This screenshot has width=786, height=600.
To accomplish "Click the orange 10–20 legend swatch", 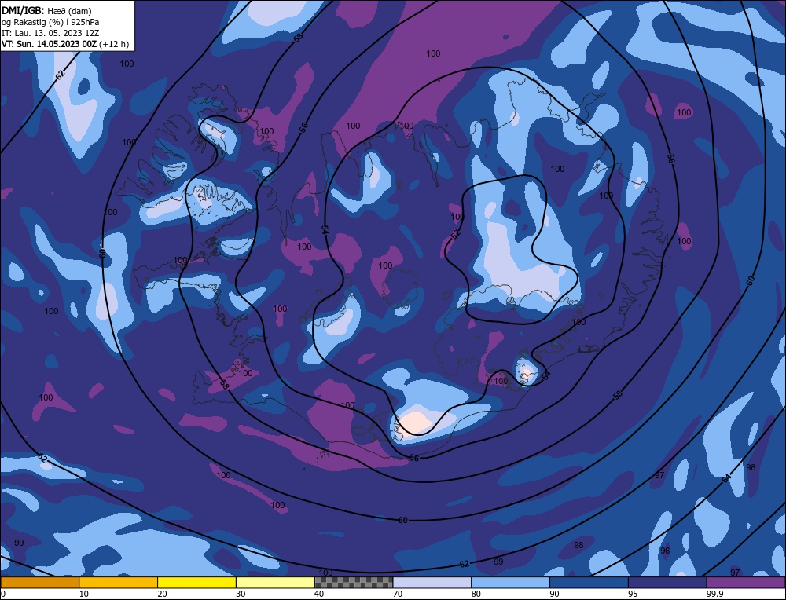I will 119,583.
